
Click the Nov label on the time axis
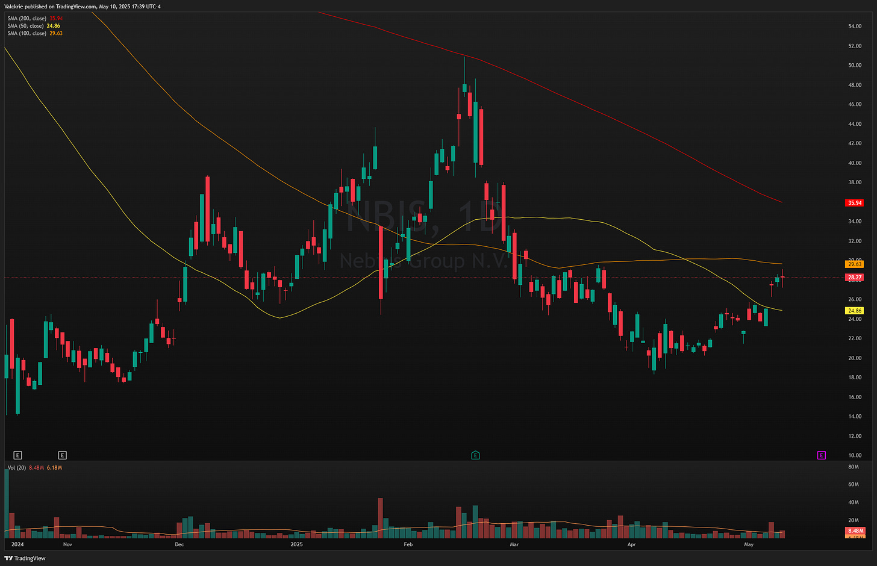coord(67,544)
